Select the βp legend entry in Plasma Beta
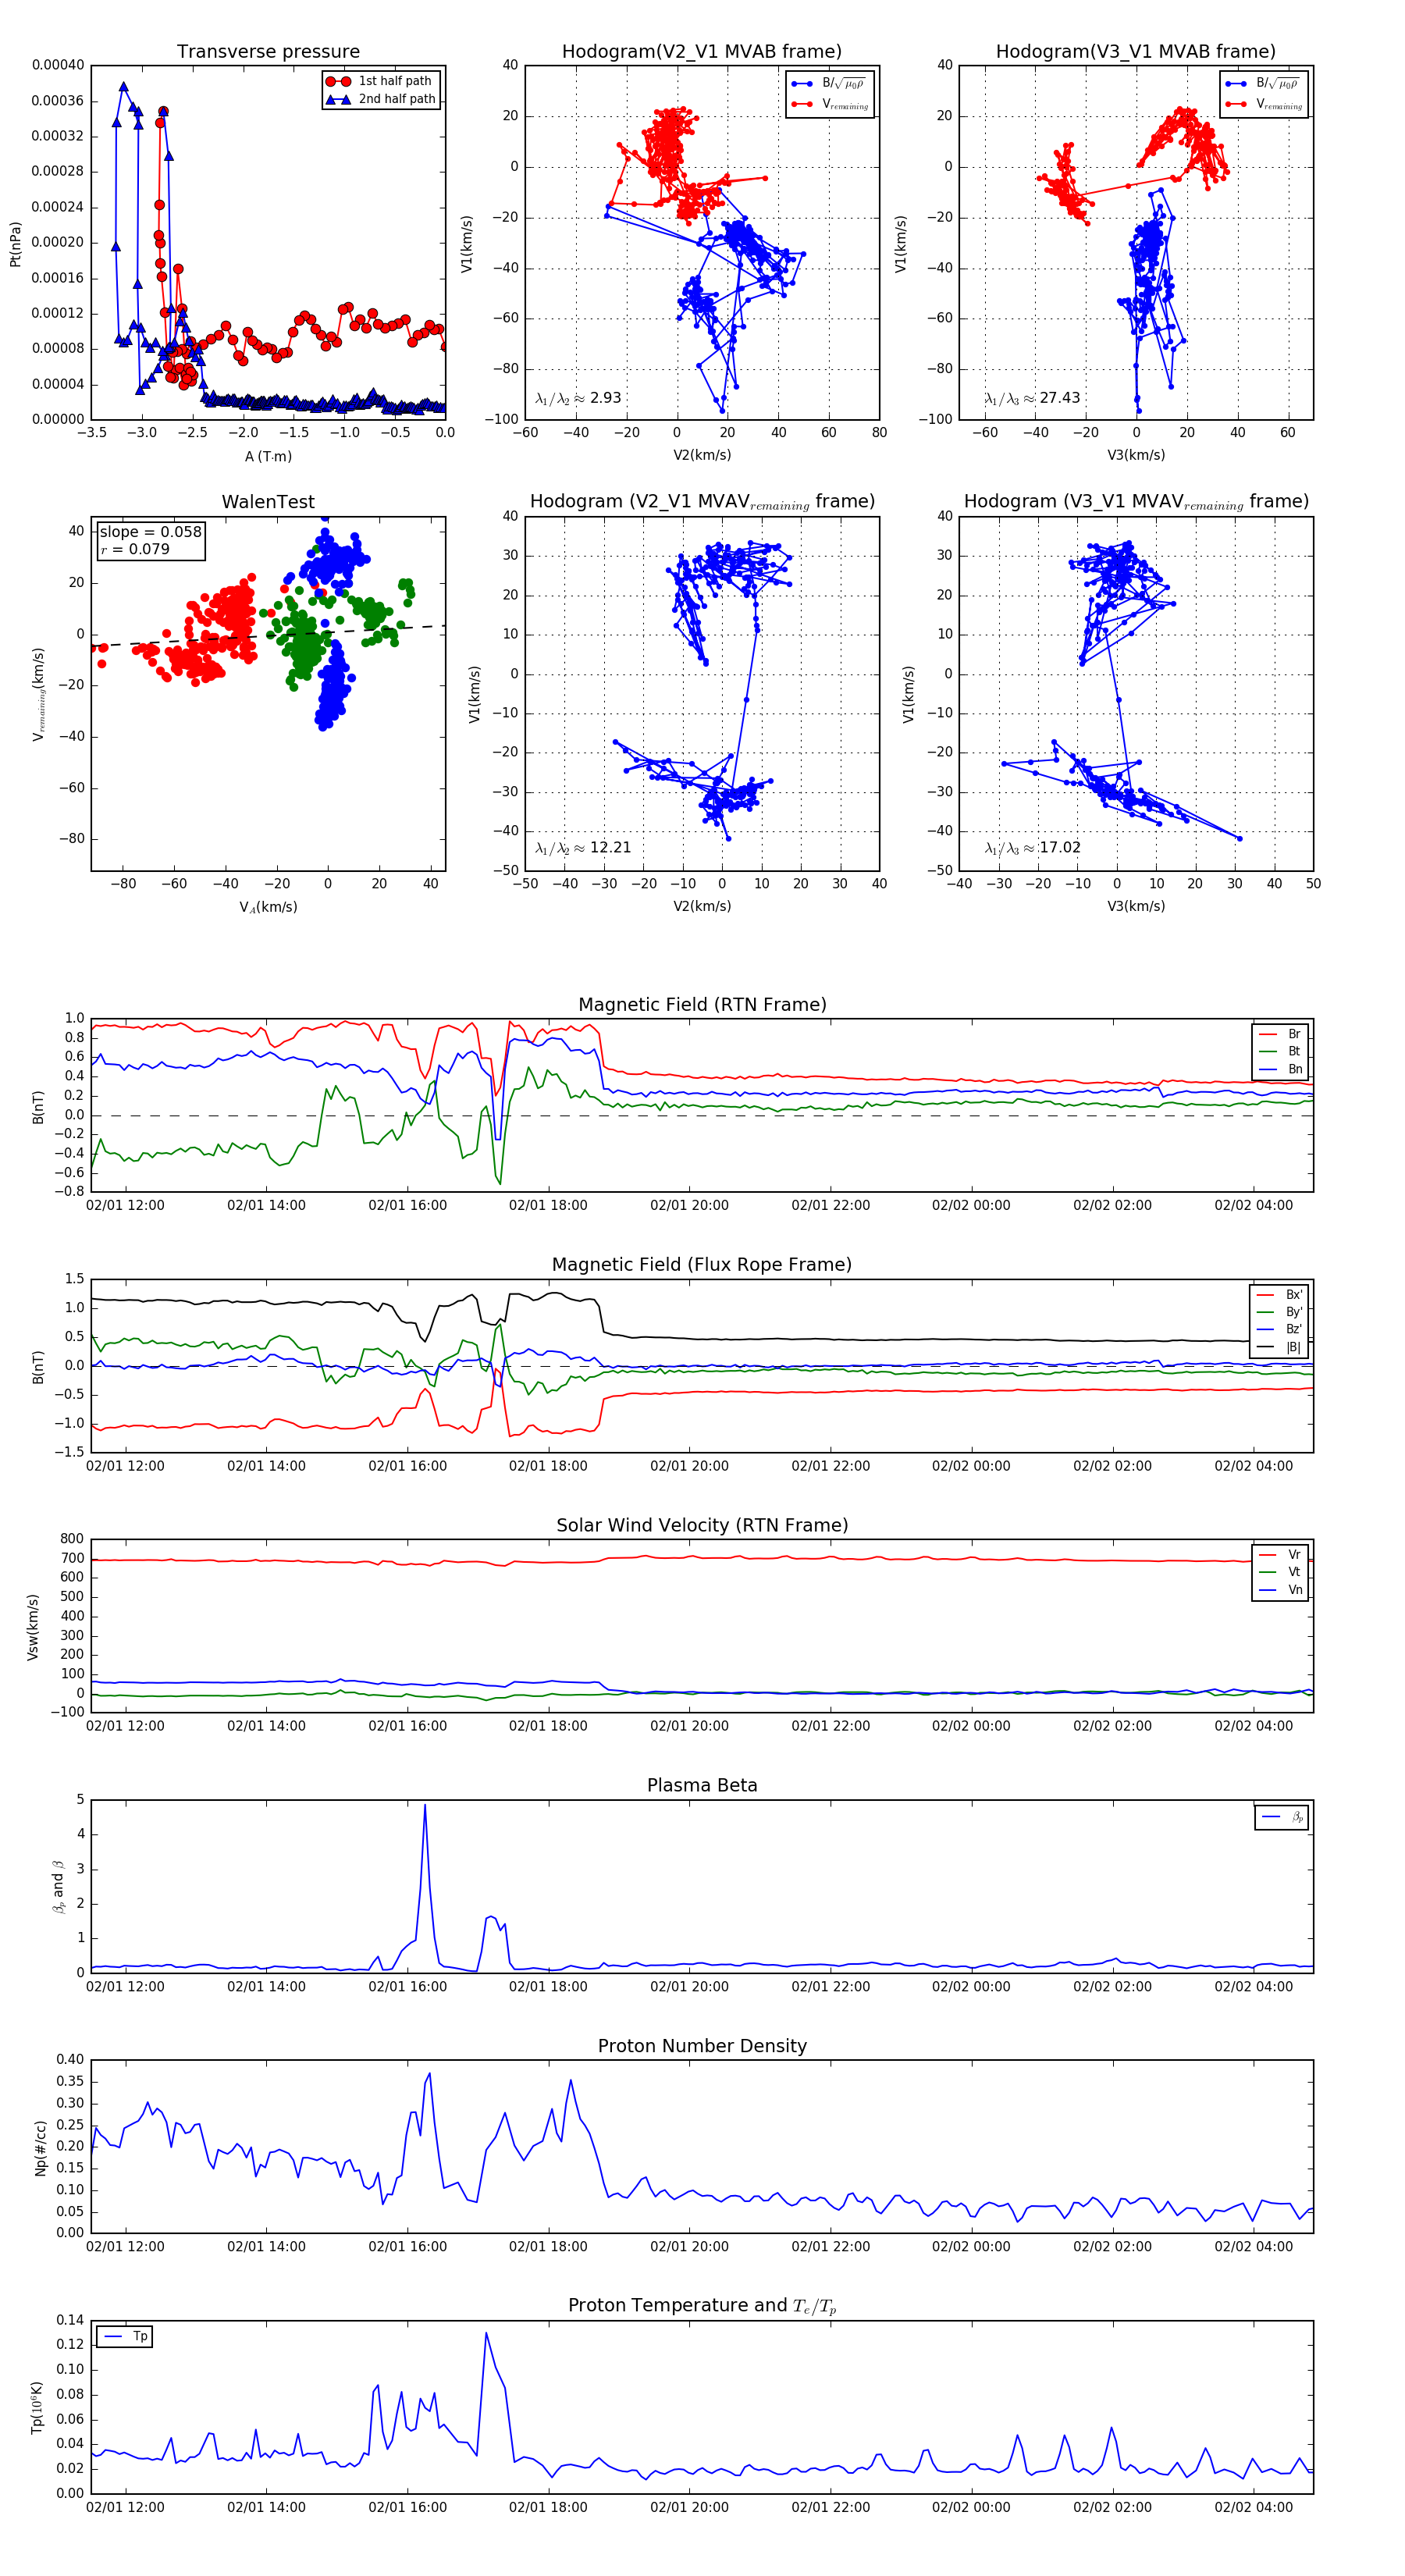The width and height of the screenshot is (1405, 2576). point(1282,1817)
